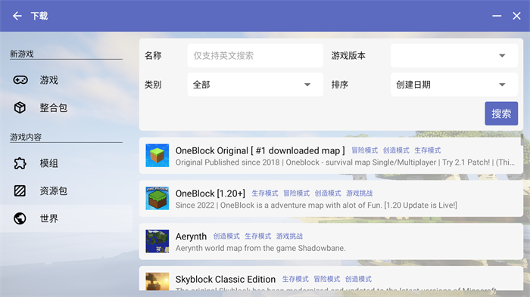
Task: Select the 资源包 resource pack icon
Action: pos(20,191)
